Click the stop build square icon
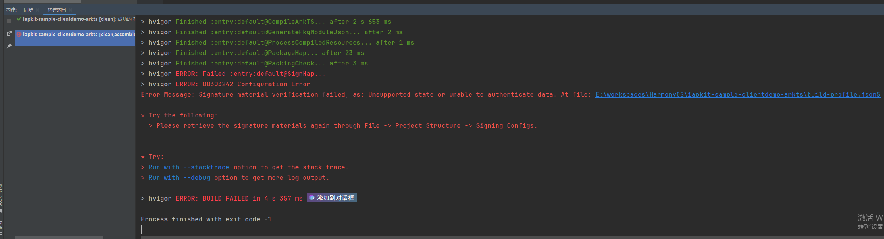Image resolution: width=884 pixels, height=239 pixels. (x=9, y=21)
